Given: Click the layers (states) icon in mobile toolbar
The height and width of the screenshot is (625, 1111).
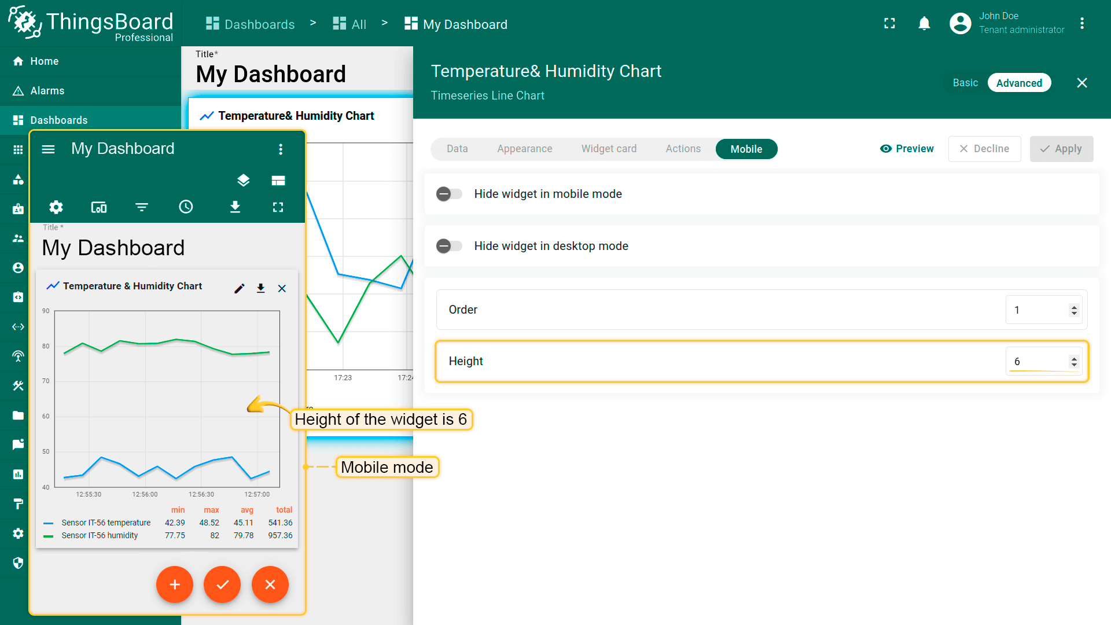Looking at the screenshot, I should pyautogui.click(x=243, y=181).
